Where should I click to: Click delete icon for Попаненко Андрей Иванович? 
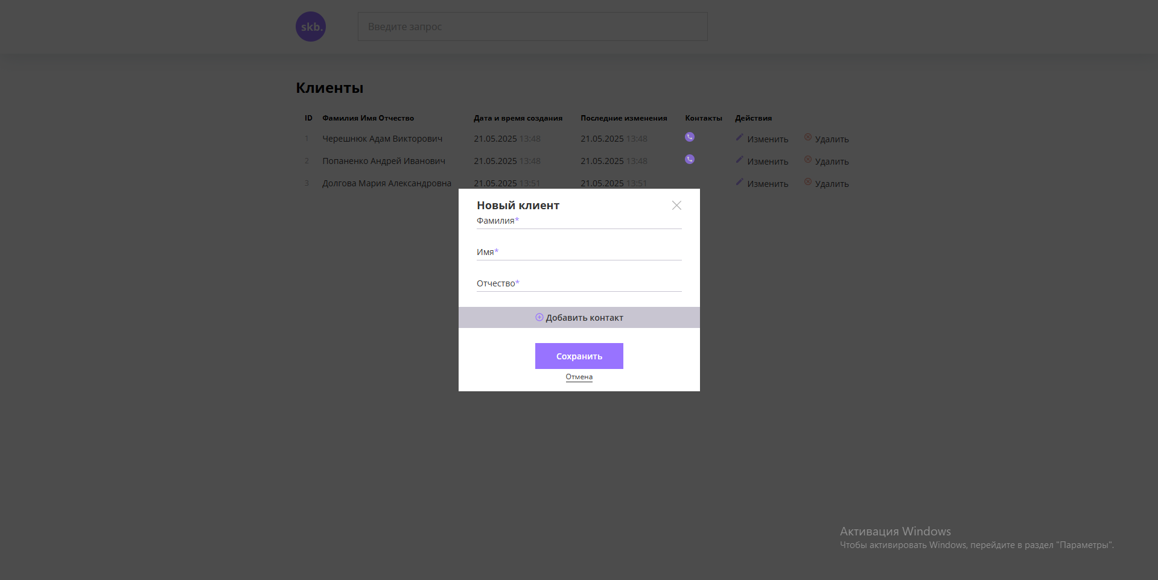[808, 160]
